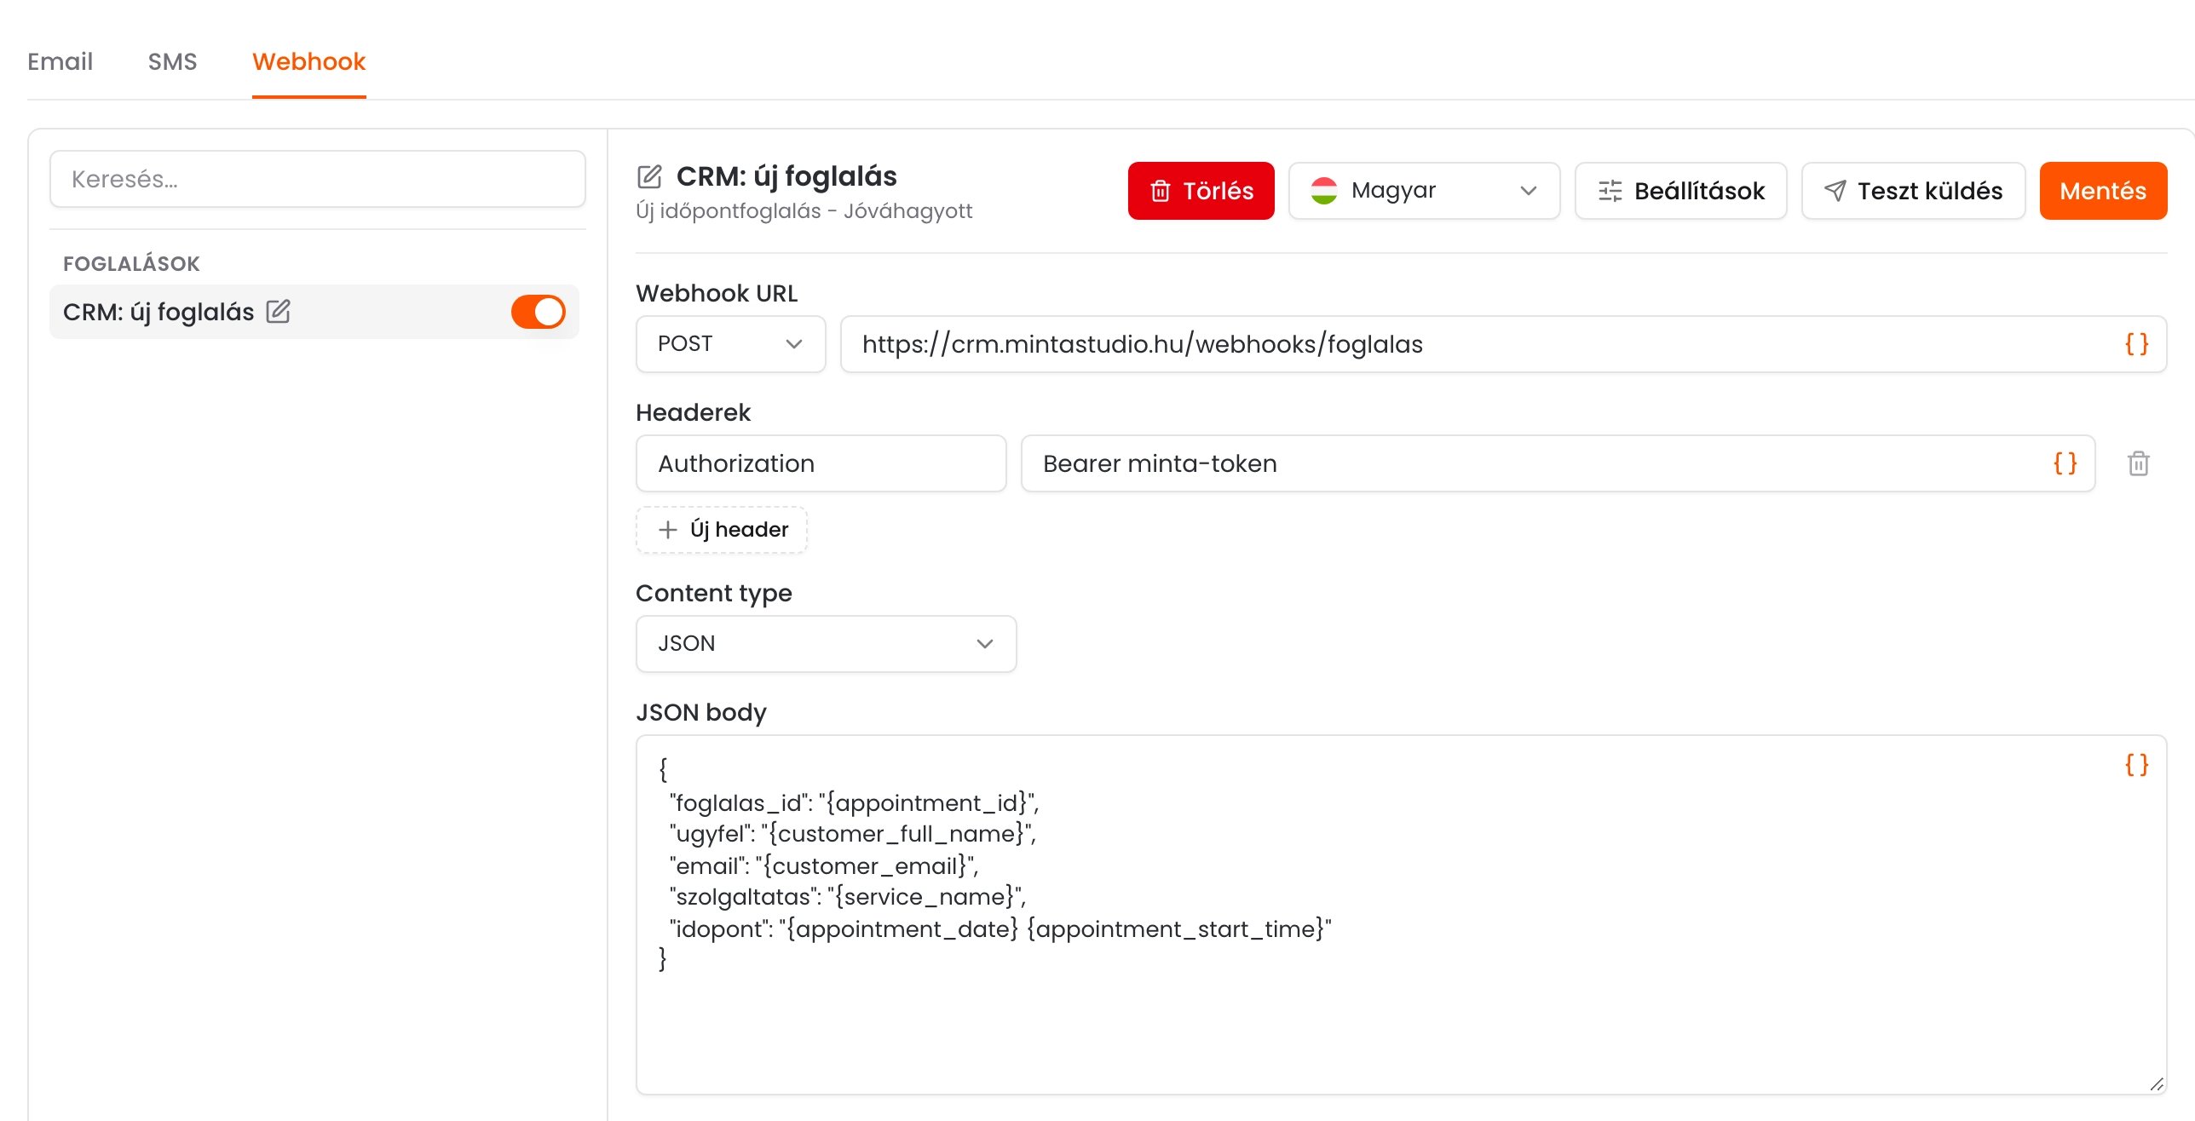The image size is (2195, 1121).
Task: Grab the JSON body resize handle
Action: (x=2157, y=1084)
